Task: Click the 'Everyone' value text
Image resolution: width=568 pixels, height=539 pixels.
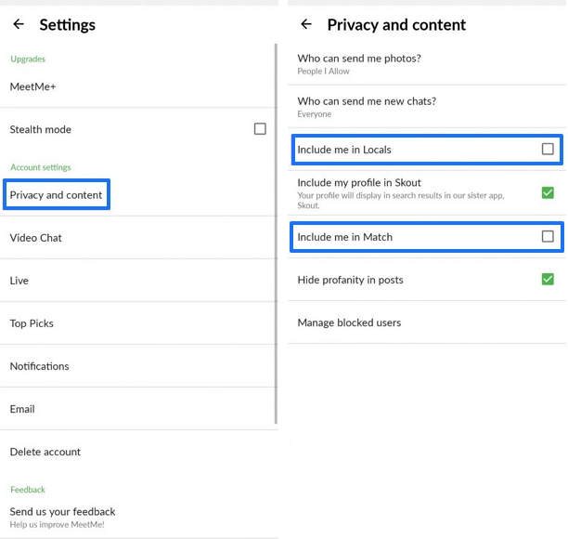Action: click(315, 114)
